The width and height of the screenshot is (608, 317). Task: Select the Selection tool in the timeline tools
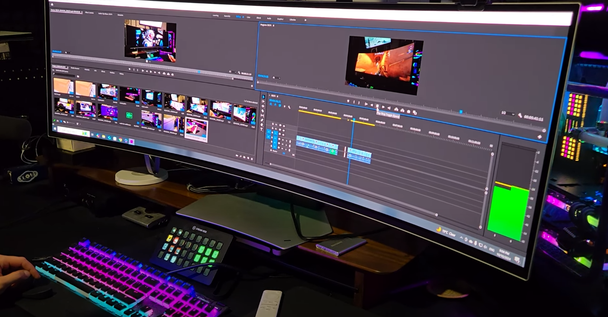click(263, 96)
